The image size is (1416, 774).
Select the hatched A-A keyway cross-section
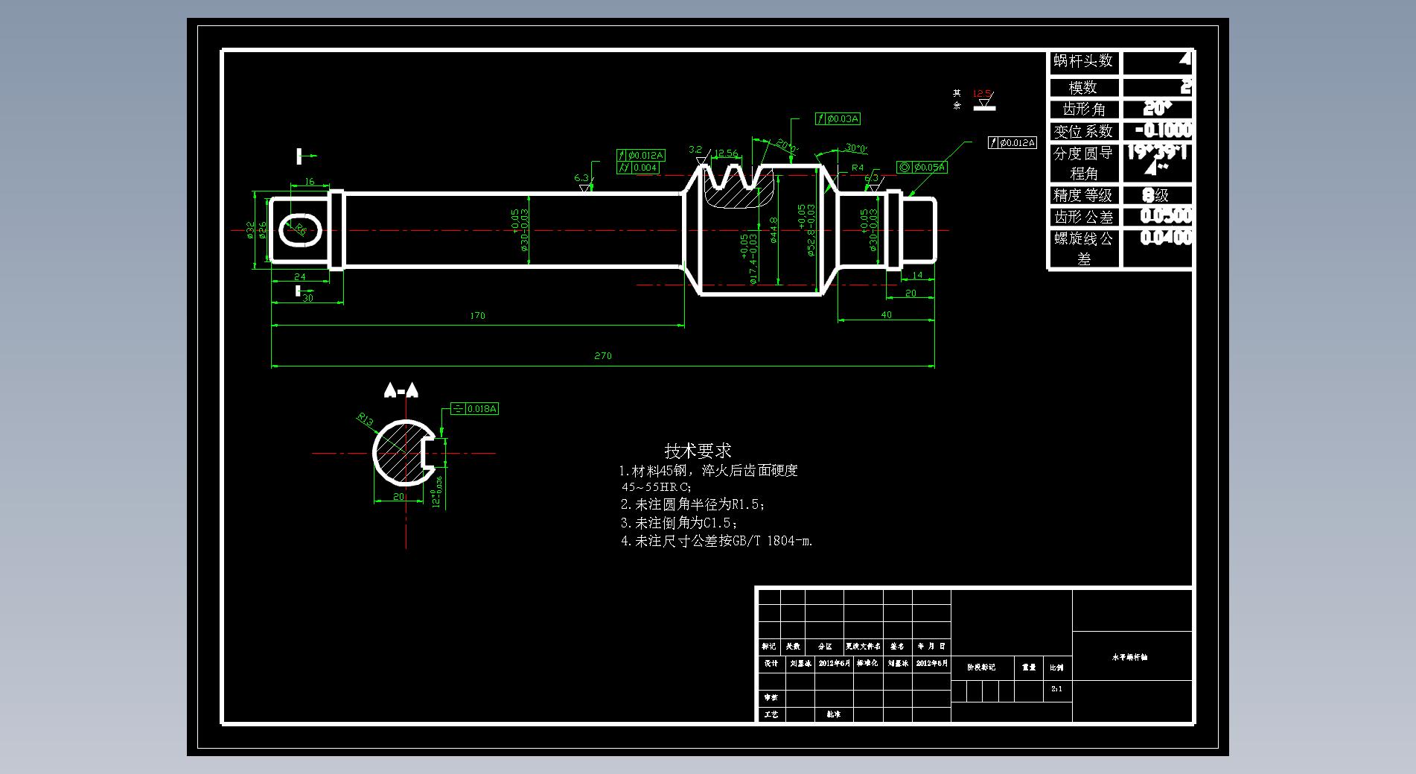coord(403,452)
